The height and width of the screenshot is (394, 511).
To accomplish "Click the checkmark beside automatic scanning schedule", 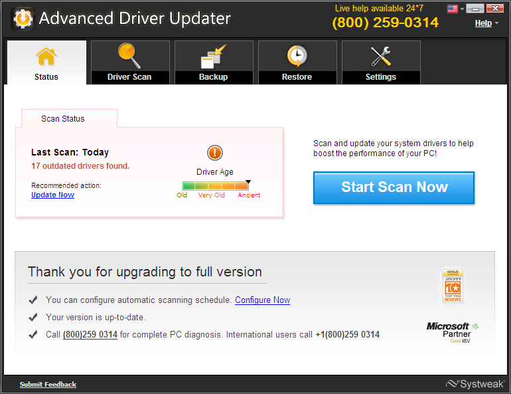I will 33,300.
